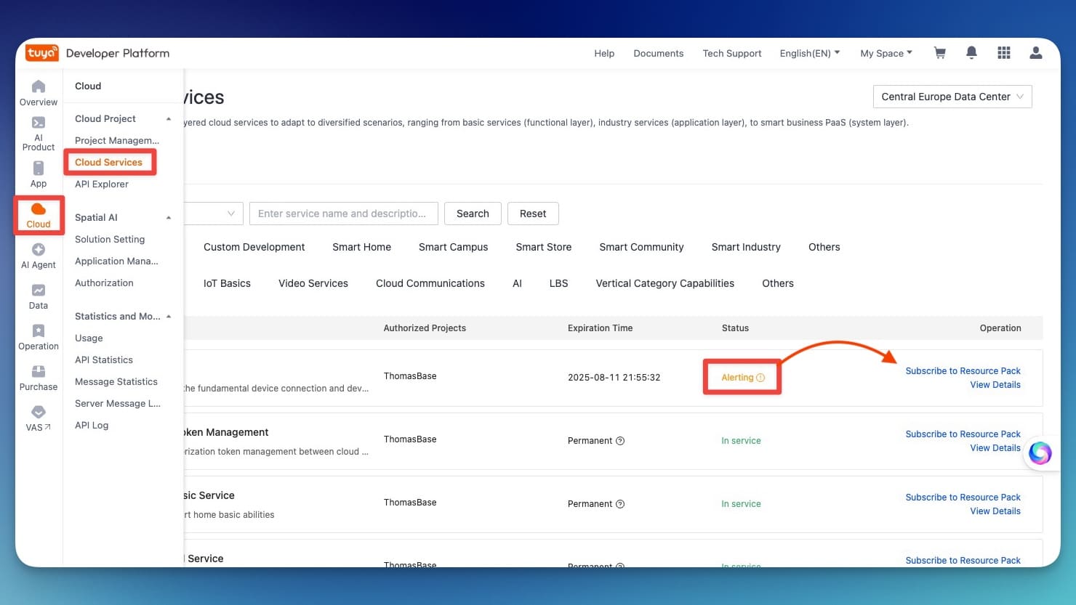Select the Smart Home category tab
1076x605 pixels.
pyautogui.click(x=361, y=247)
